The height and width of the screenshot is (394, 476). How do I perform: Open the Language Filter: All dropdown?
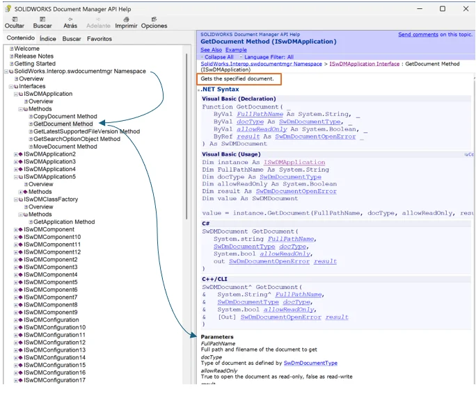click(x=269, y=57)
